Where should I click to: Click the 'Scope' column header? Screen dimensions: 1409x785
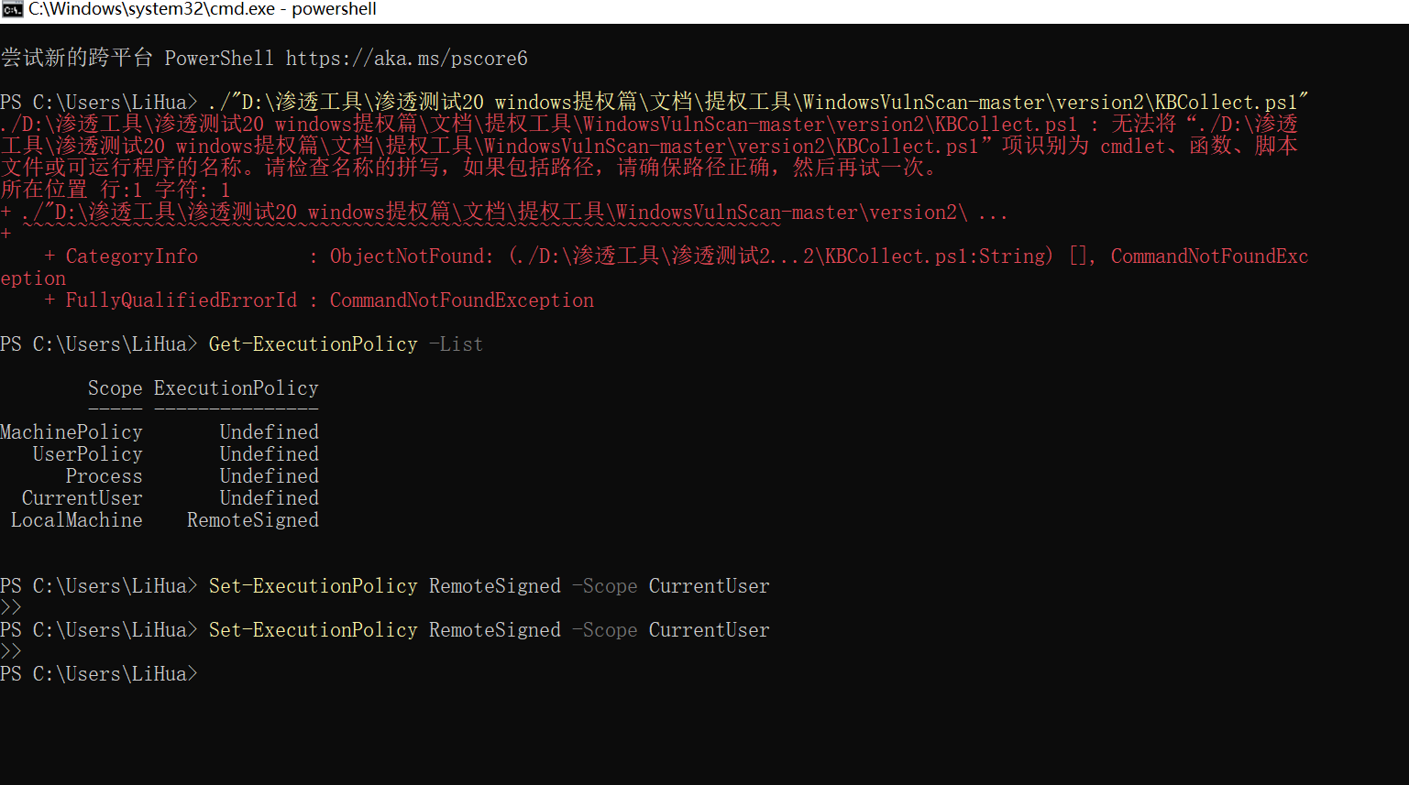pos(116,388)
